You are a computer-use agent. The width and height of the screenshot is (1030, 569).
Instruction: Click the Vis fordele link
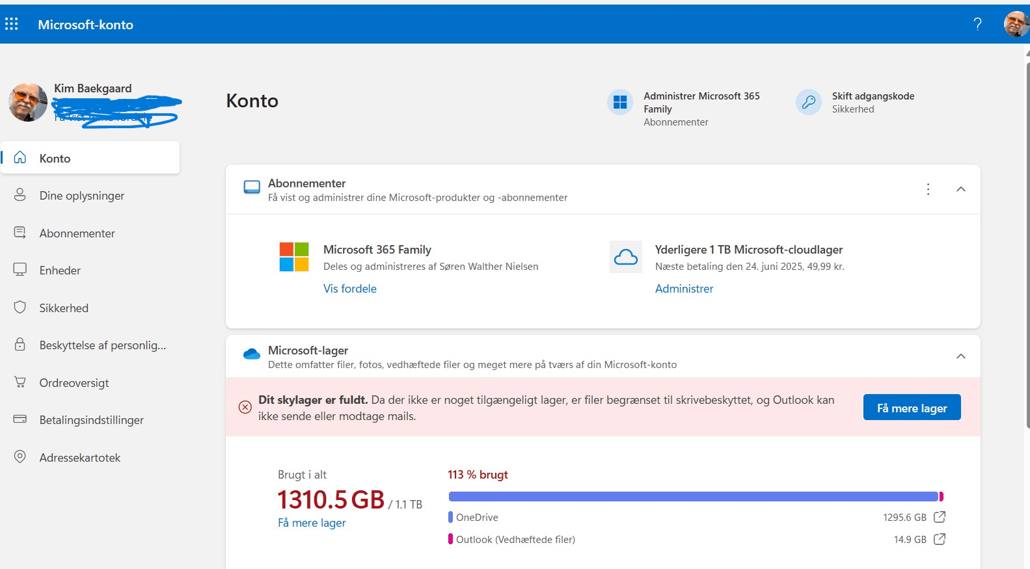coord(350,289)
